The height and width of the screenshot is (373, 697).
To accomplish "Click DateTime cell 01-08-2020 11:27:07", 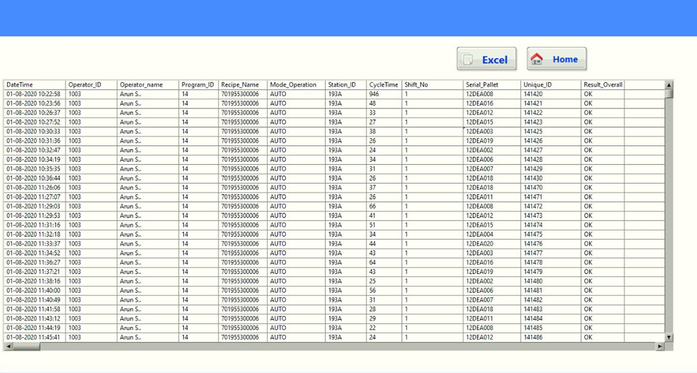I will coord(34,197).
